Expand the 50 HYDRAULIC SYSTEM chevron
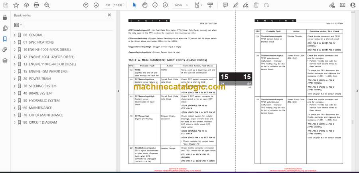Viewport: 359px width, 173px height. click(x=15, y=101)
